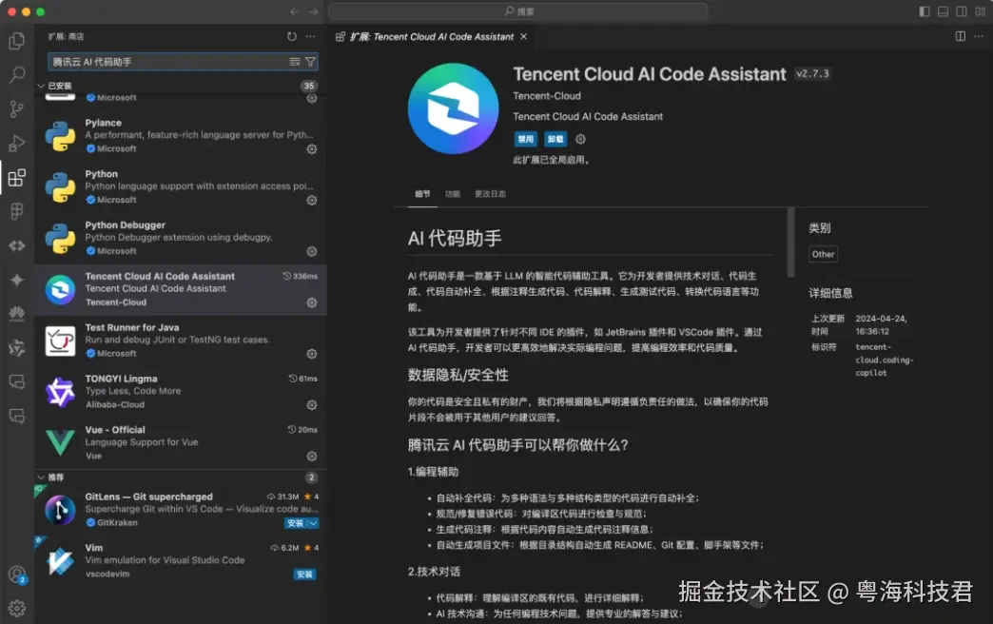This screenshot has height=624, width=993.
Task: Click the v2.7.3 version badge
Action: (x=812, y=74)
